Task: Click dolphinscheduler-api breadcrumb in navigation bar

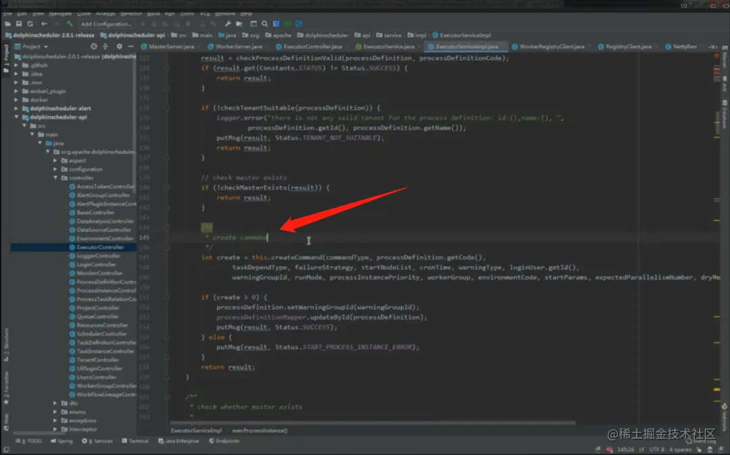Action: [x=132, y=35]
